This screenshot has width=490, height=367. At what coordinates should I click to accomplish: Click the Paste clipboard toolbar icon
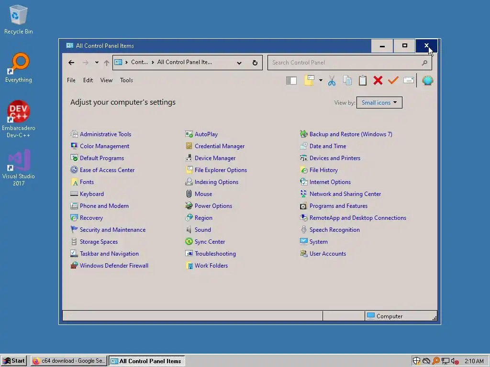[x=363, y=80]
